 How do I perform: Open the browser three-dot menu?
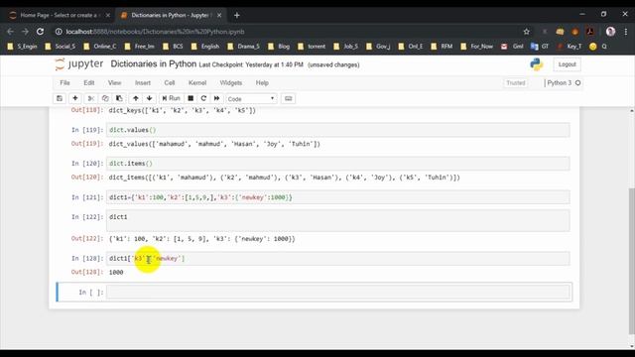point(625,31)
